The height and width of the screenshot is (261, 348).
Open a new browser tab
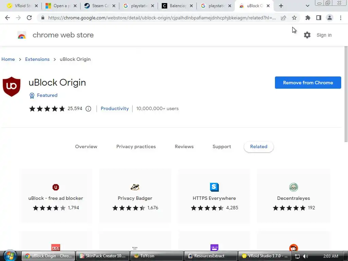coord(281,6)
